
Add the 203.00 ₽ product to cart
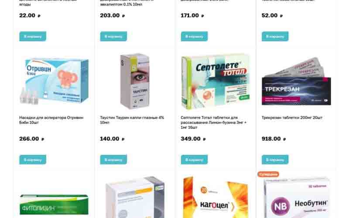[113, 36]
